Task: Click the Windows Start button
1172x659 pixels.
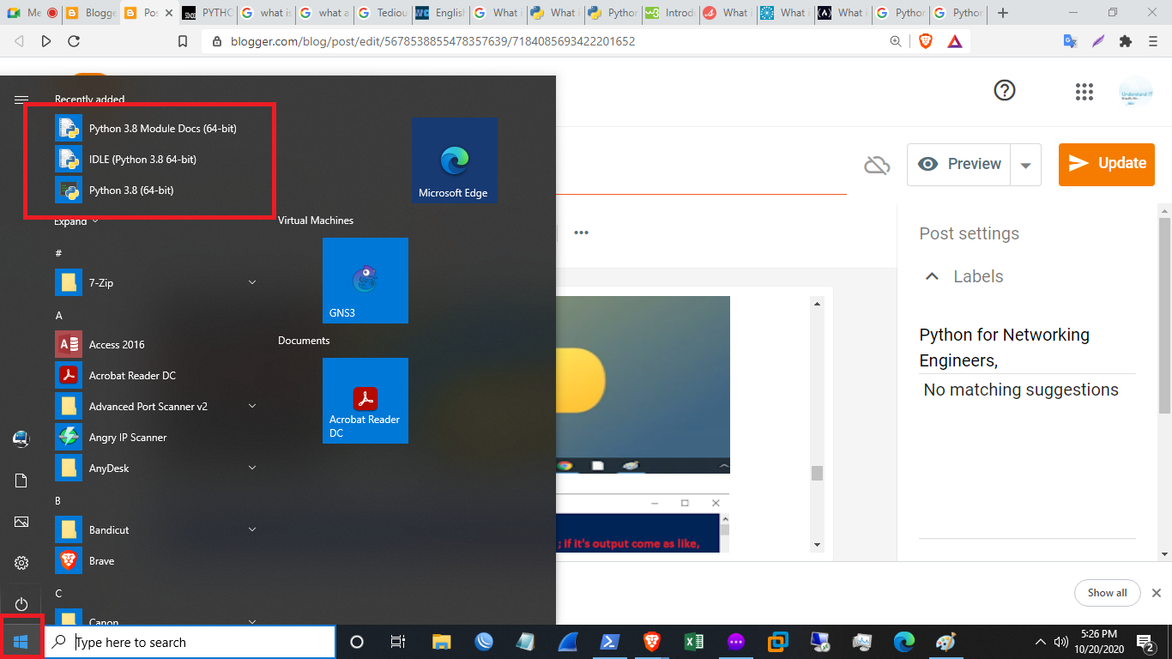Action: coord(21,642)
